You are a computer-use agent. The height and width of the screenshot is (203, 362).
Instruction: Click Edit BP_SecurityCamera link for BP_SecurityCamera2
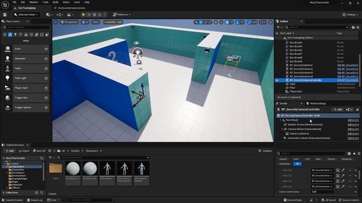tap(347, 69)
